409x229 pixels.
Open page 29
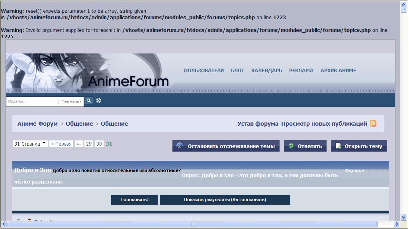tap(89, 144)
